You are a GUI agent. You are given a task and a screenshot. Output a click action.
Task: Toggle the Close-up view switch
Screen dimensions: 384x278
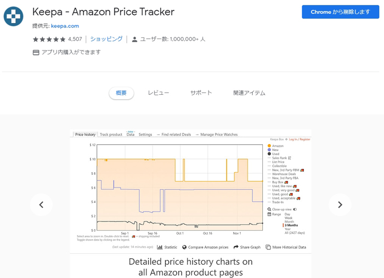click(x=295, y=209)
